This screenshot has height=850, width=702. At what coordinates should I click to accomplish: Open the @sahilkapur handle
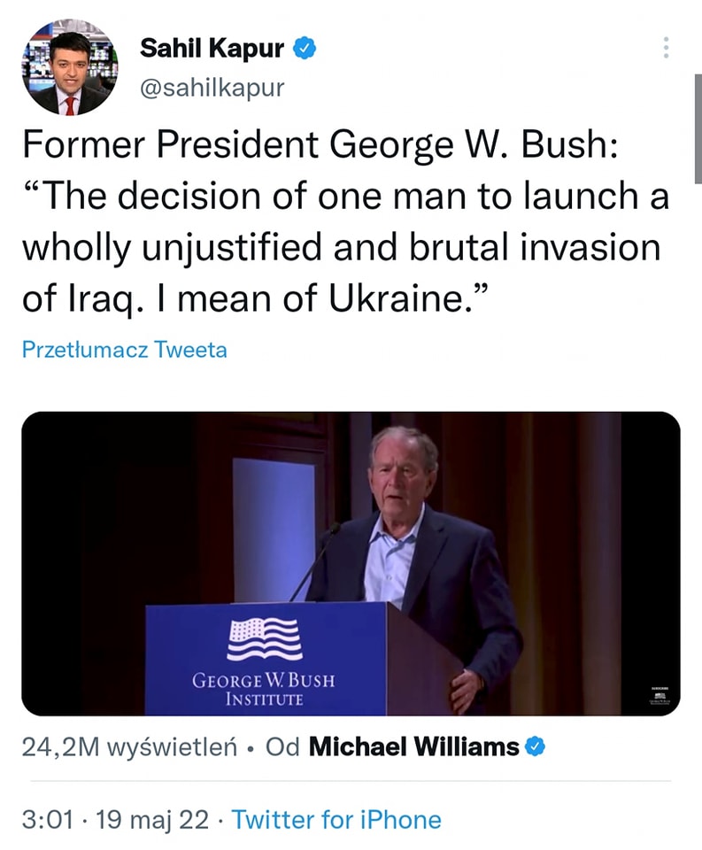tap(212, 86)
